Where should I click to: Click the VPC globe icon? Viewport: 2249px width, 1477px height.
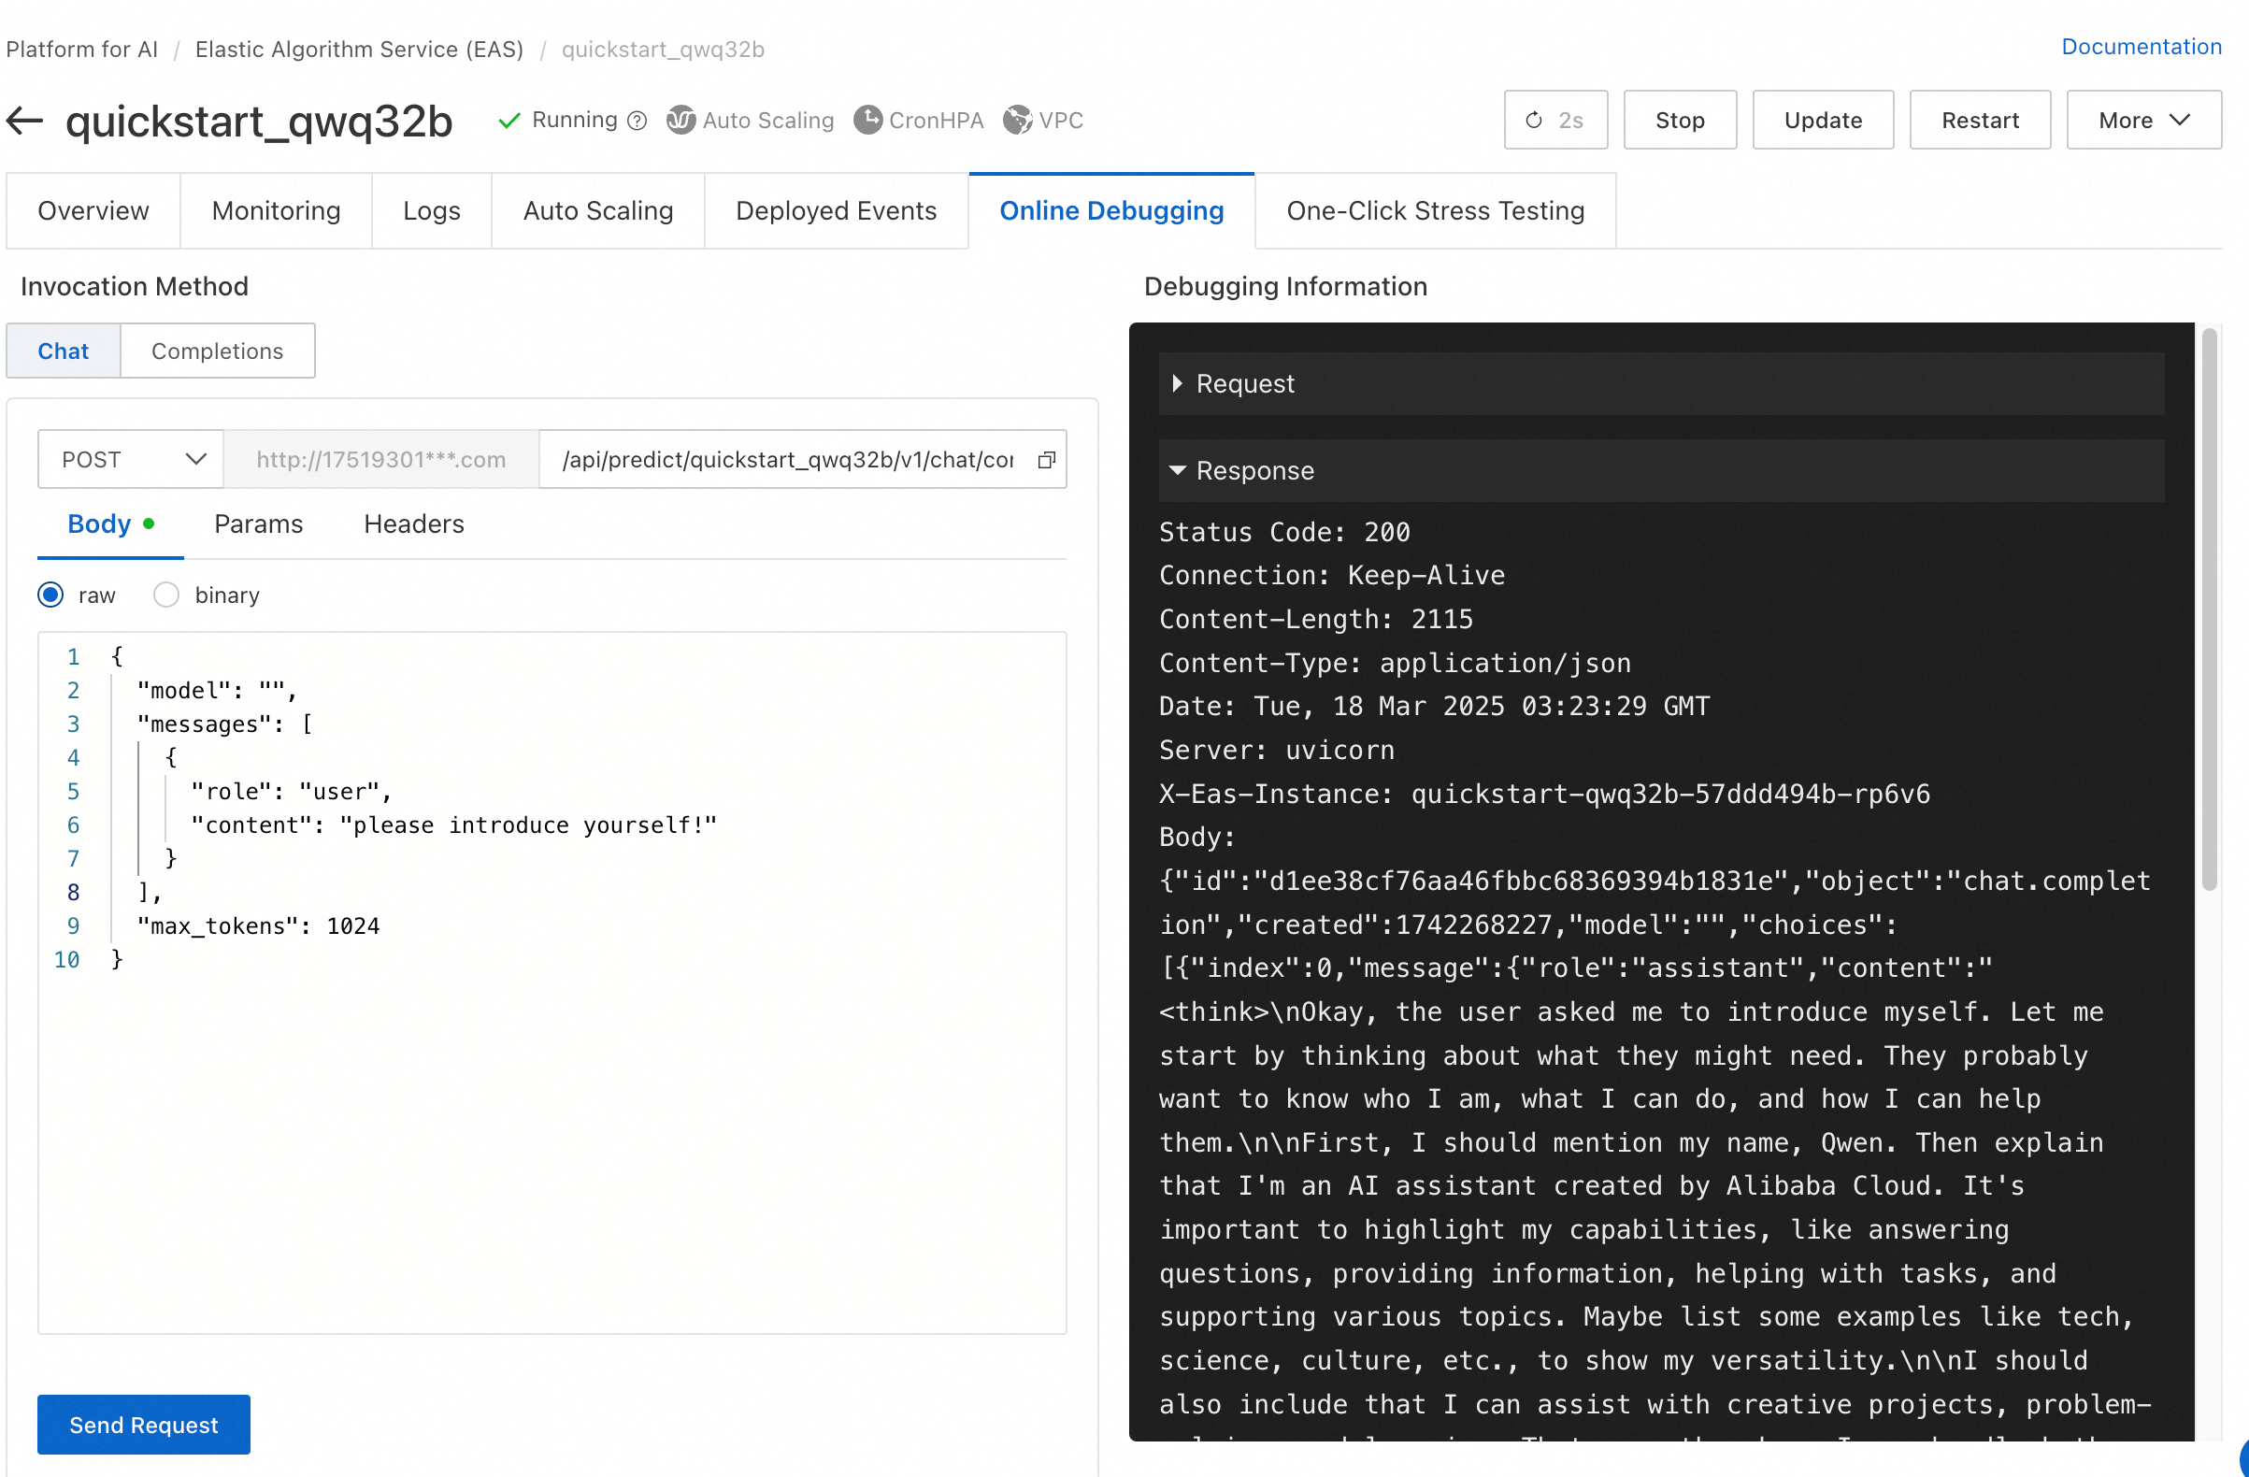(x=1017, y=120)
